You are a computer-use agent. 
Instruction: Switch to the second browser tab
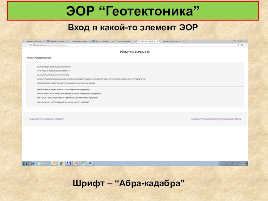(57, 41)
